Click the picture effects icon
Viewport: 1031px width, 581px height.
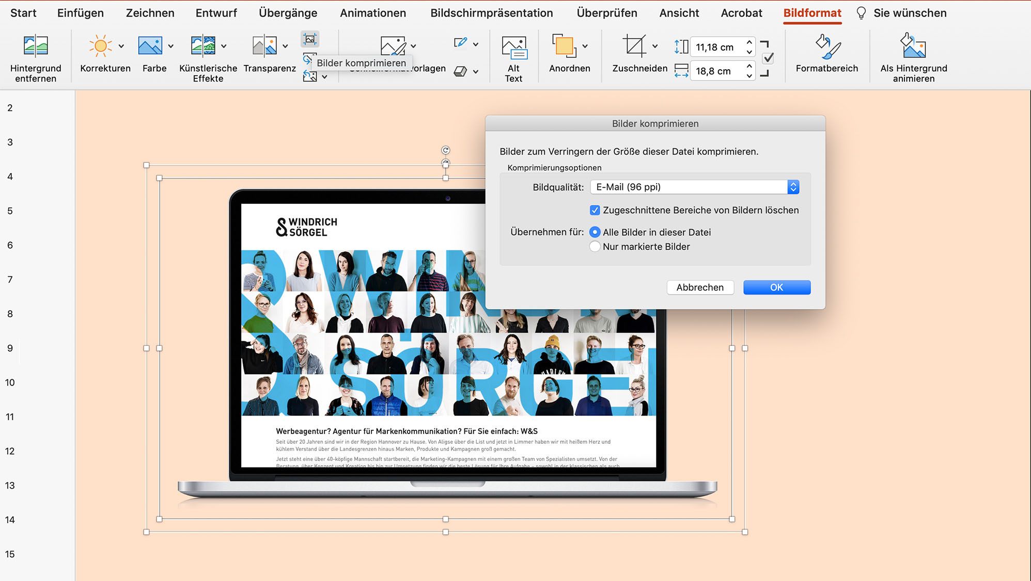point(460,72)
